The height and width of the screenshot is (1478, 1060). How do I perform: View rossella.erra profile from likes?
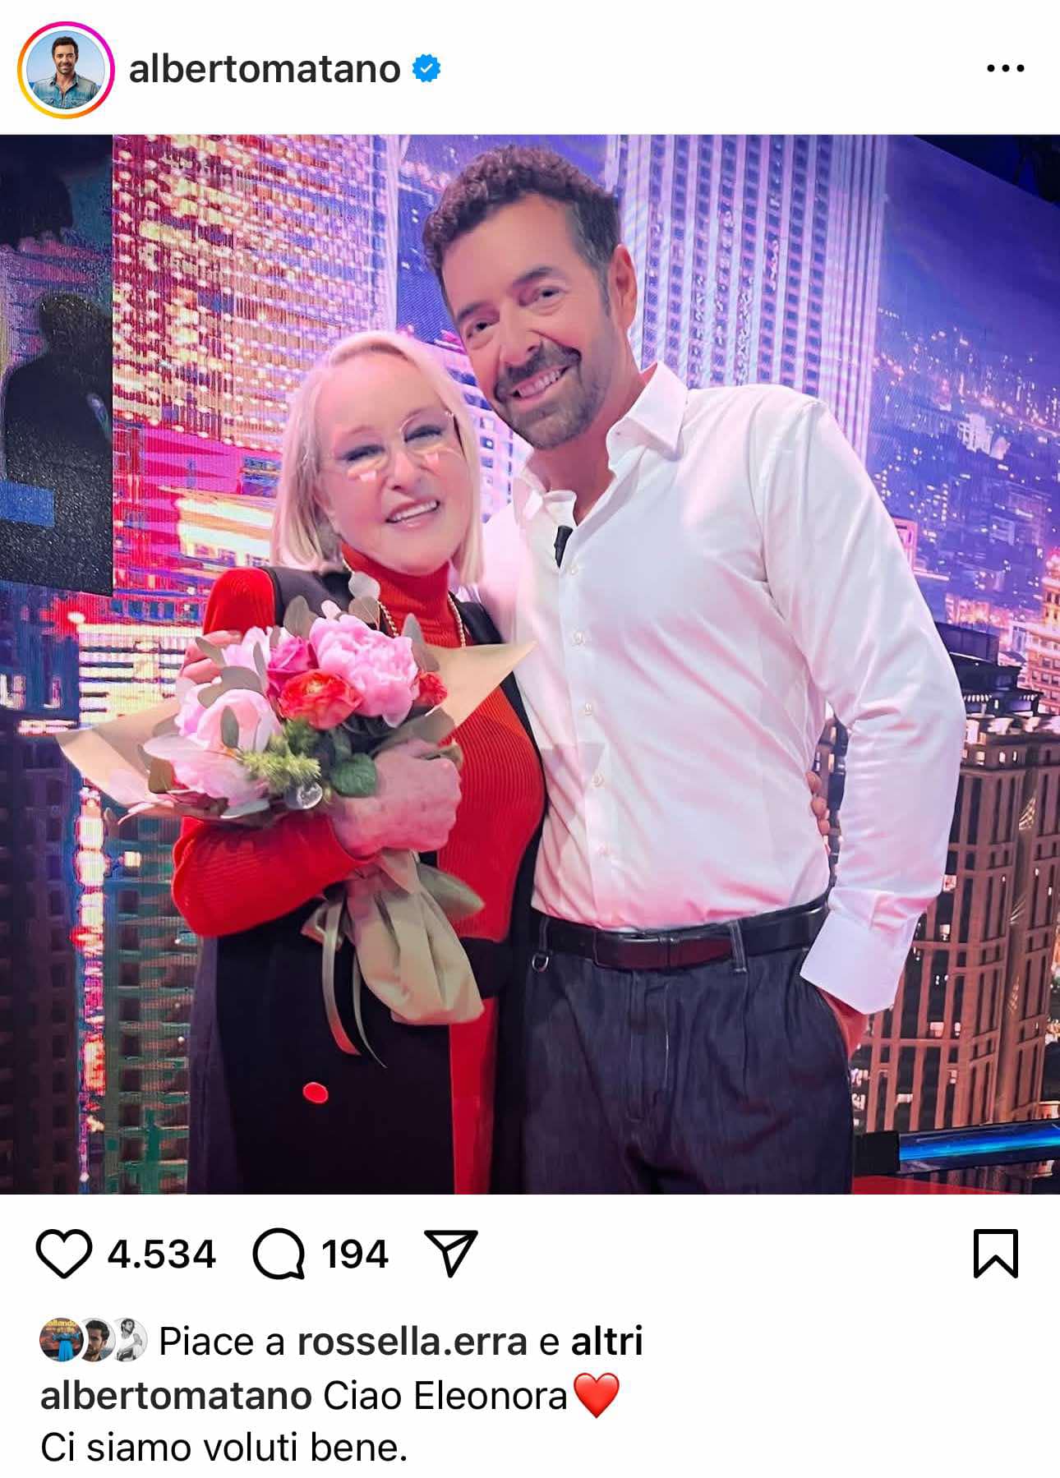[412, 1342]
